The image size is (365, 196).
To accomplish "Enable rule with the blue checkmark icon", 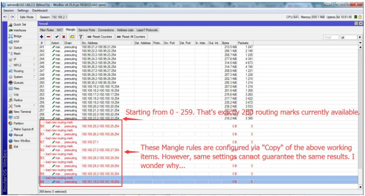I will pyautogui.click(x=57, y=37).
